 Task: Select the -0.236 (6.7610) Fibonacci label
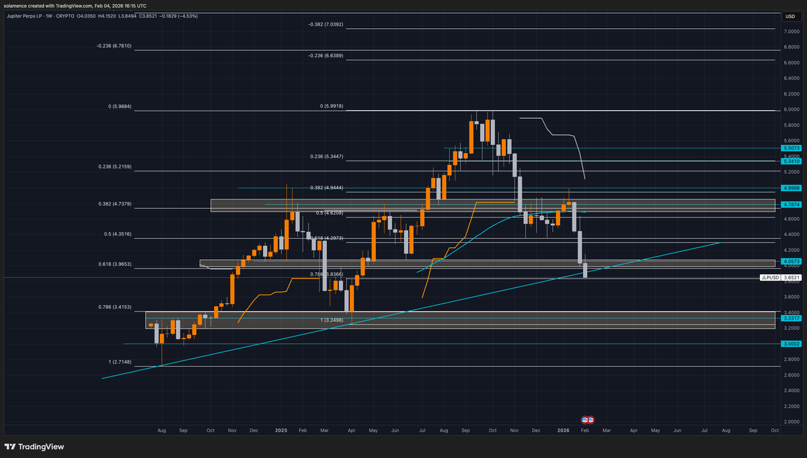114,46
